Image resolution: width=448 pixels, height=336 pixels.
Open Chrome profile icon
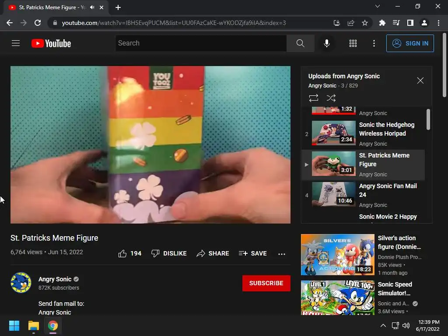[424, 23]
